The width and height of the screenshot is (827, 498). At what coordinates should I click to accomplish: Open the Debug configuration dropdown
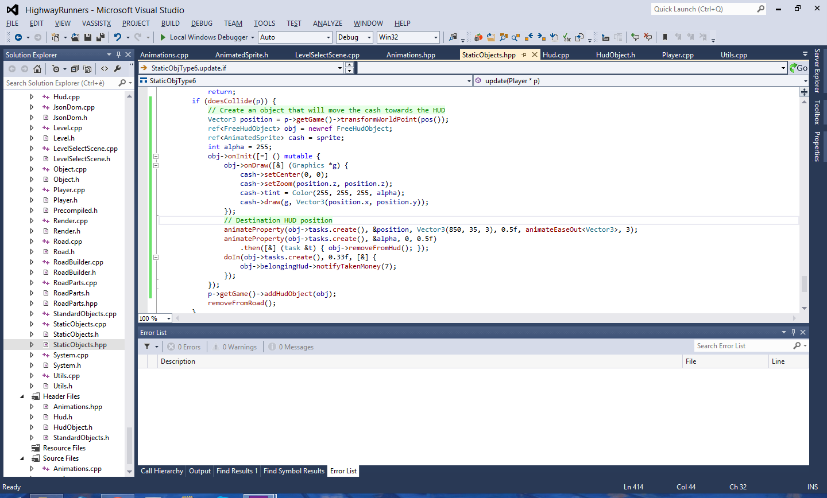tap(354, 37)
